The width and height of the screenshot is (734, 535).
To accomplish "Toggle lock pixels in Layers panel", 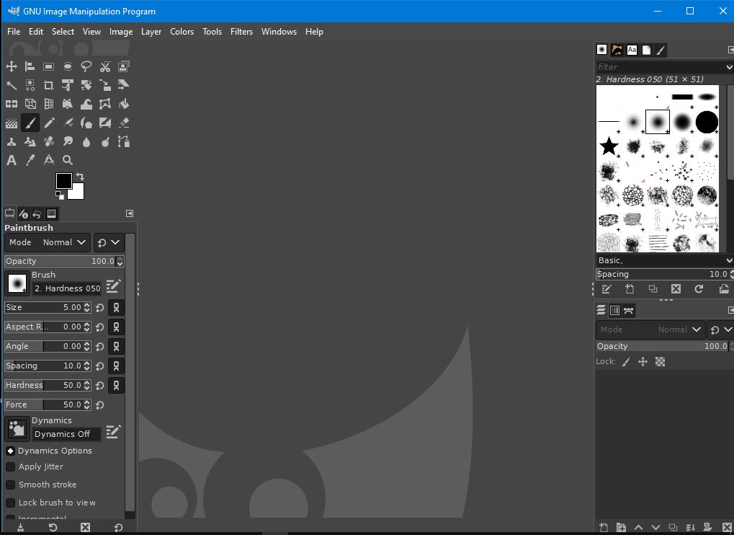I will tap(626, 362).
